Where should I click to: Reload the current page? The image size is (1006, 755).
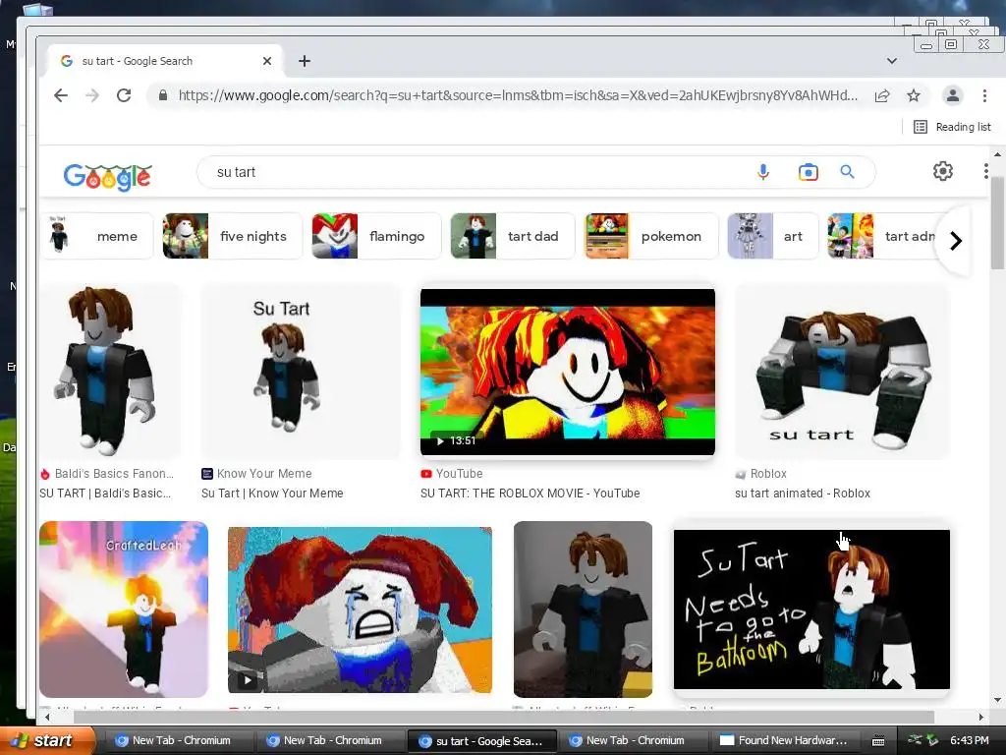(124, 95)
